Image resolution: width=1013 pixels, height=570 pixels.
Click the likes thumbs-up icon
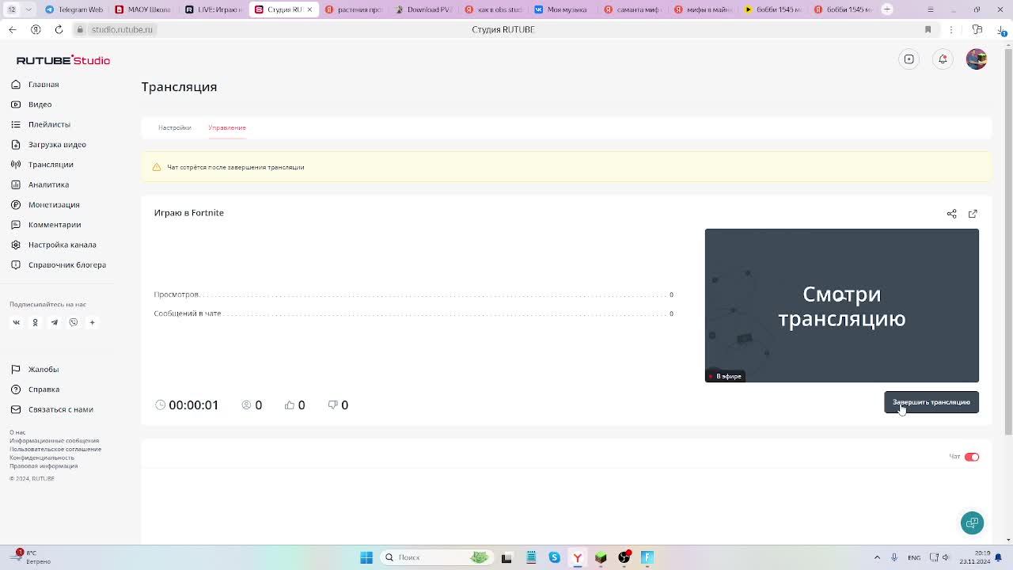point(290,405)
